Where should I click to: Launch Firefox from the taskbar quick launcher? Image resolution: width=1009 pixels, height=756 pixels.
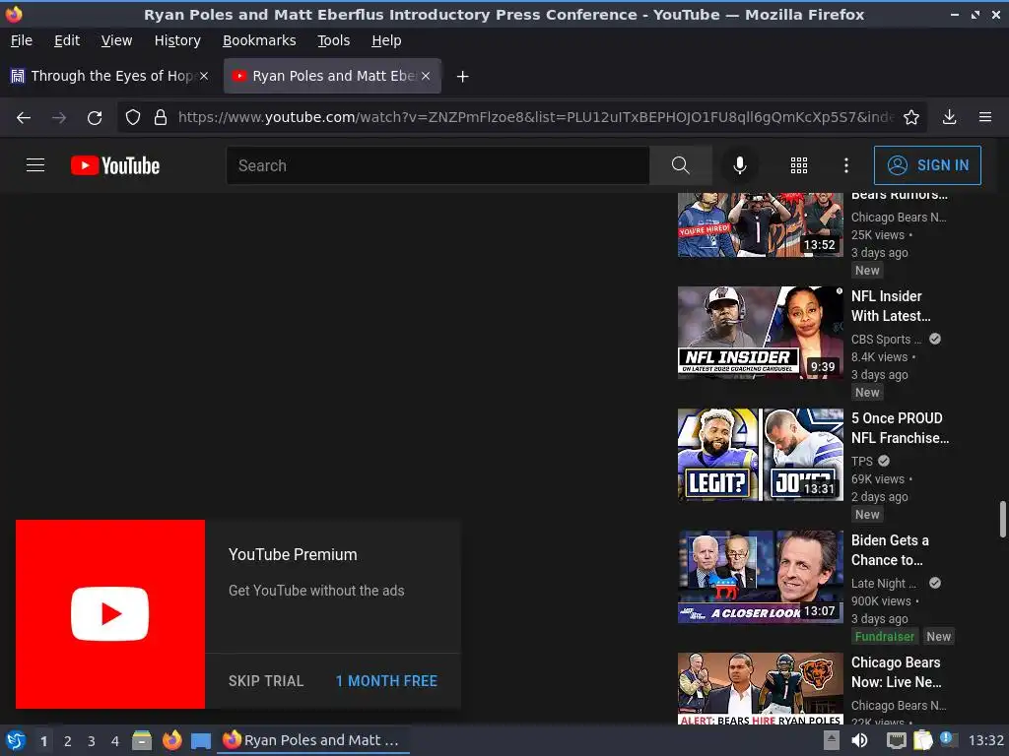[171, 740]
